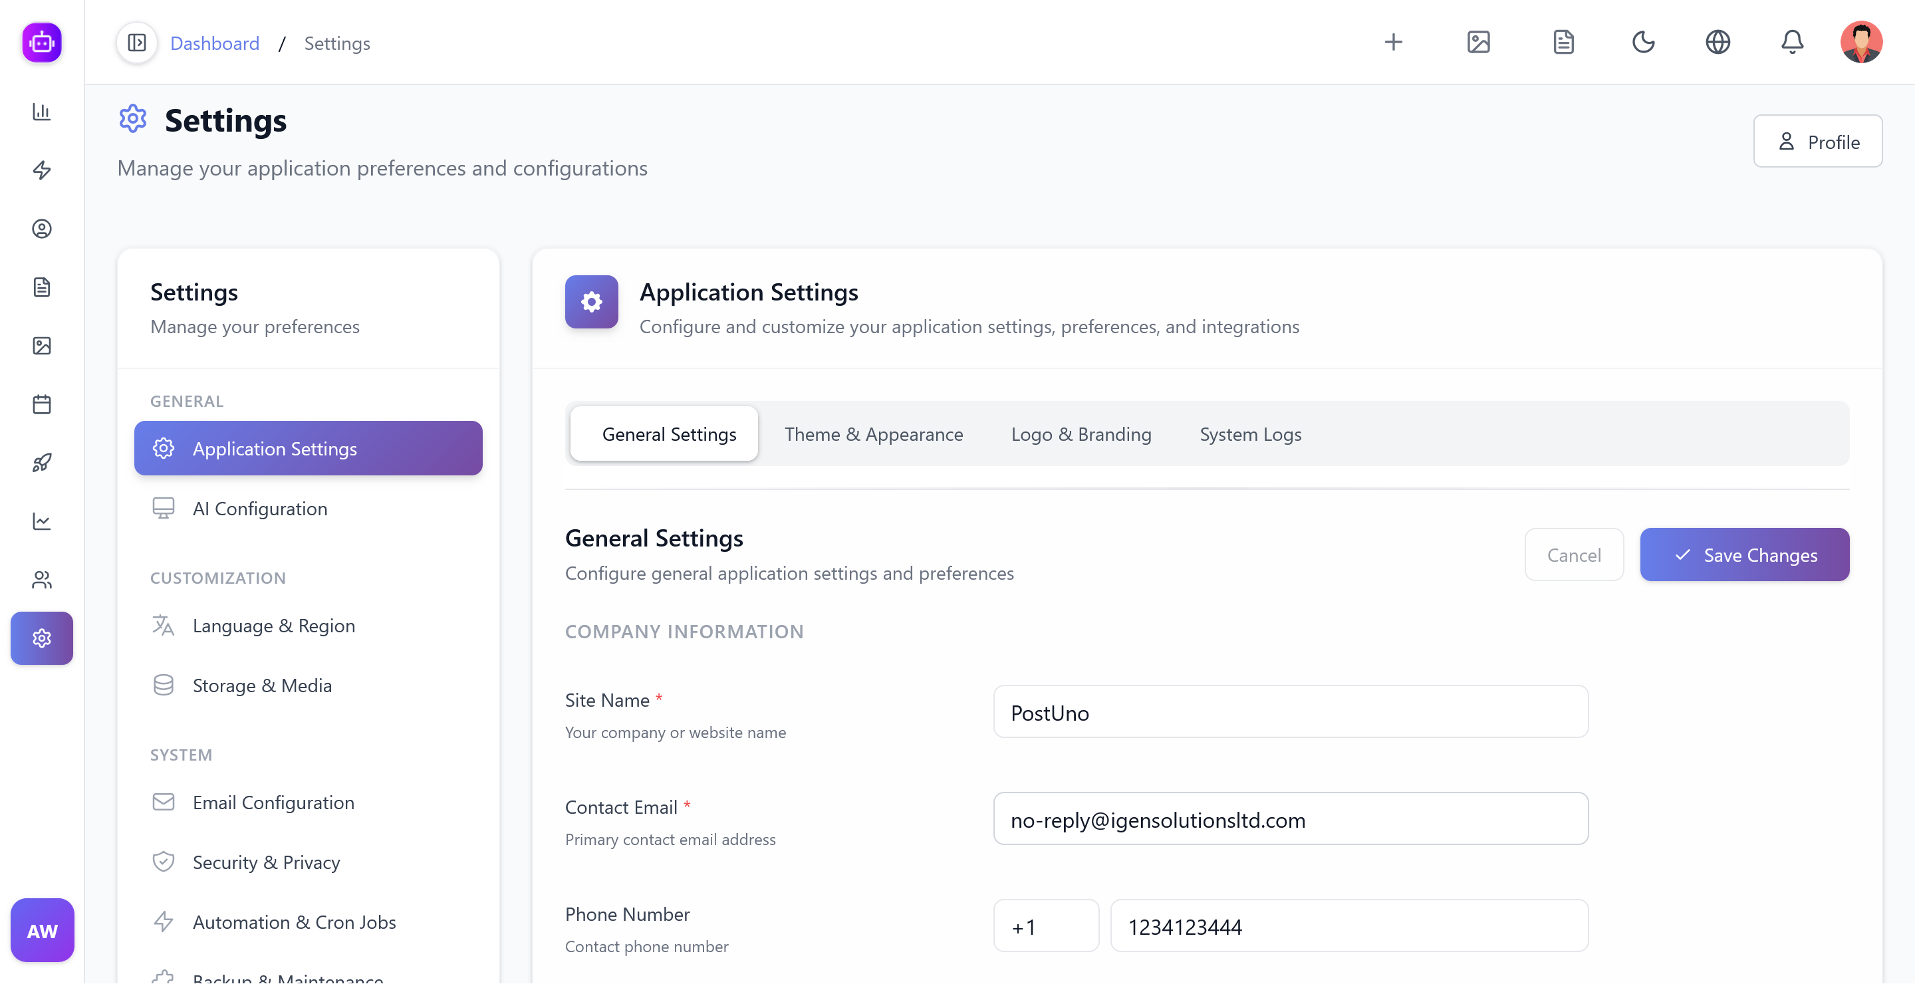Click the plus icon in the top header

(x=1394, y=43)
